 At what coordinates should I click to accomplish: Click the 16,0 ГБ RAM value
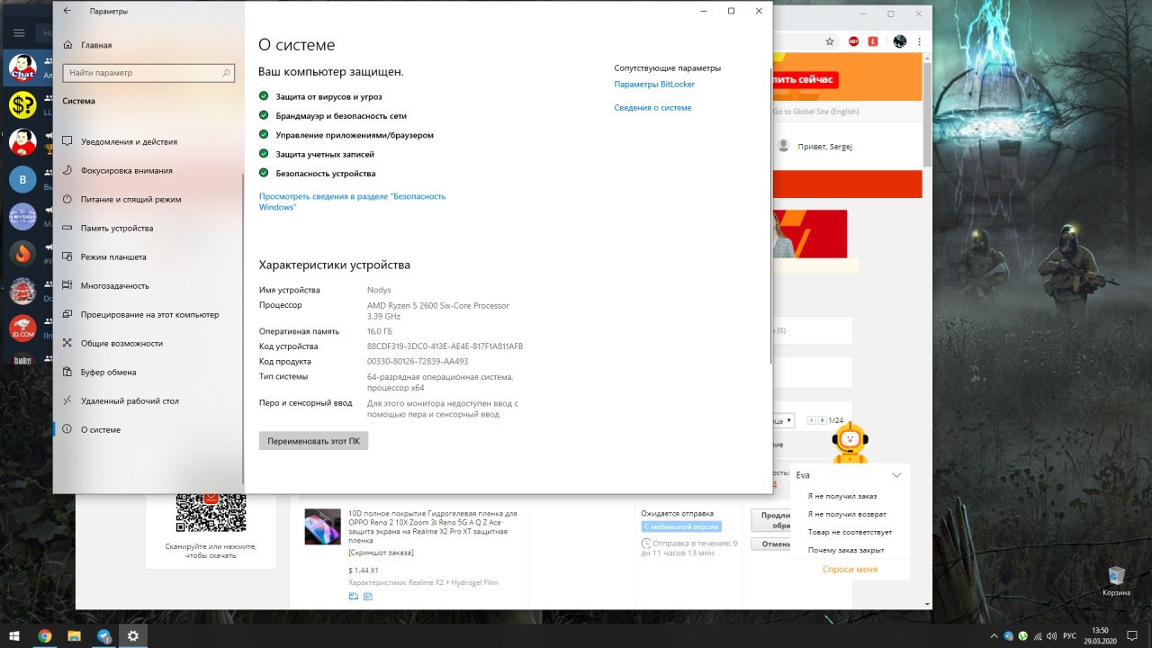pos(379,331)
